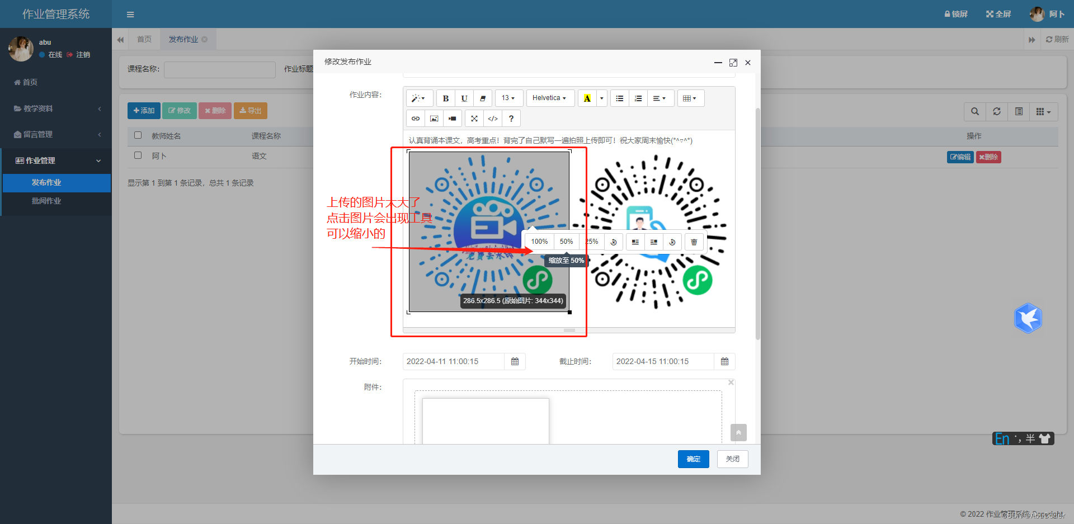Open the insert table dropdown
1074x524 pixels.
(691, 98)
